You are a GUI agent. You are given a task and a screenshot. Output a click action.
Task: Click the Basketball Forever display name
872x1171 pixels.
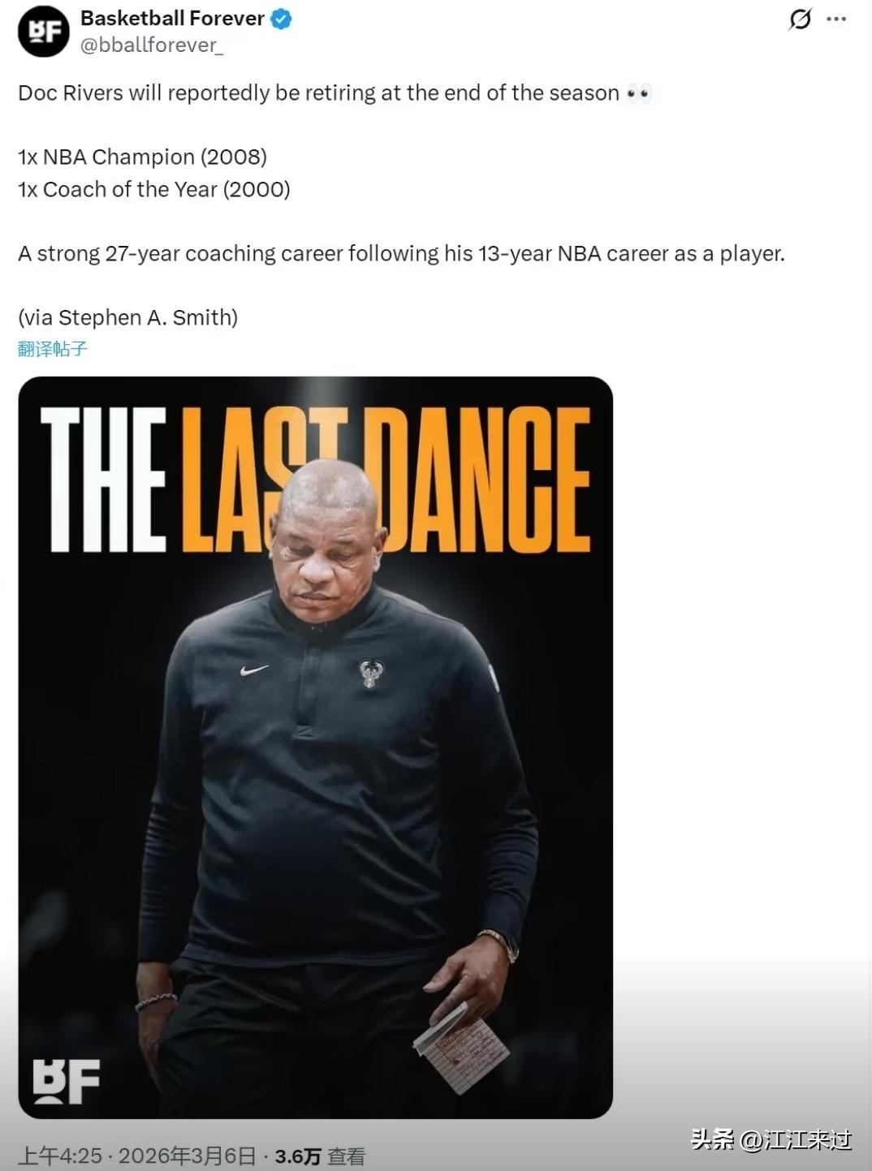click(x=172, y=19)
